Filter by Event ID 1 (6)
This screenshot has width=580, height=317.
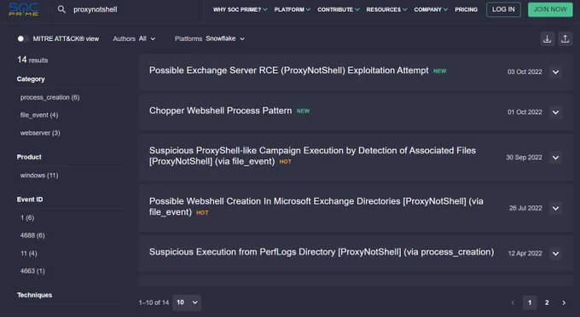27,217
